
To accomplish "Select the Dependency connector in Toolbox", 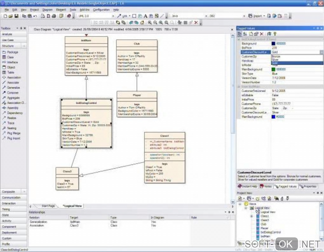I will pos(12,113).
